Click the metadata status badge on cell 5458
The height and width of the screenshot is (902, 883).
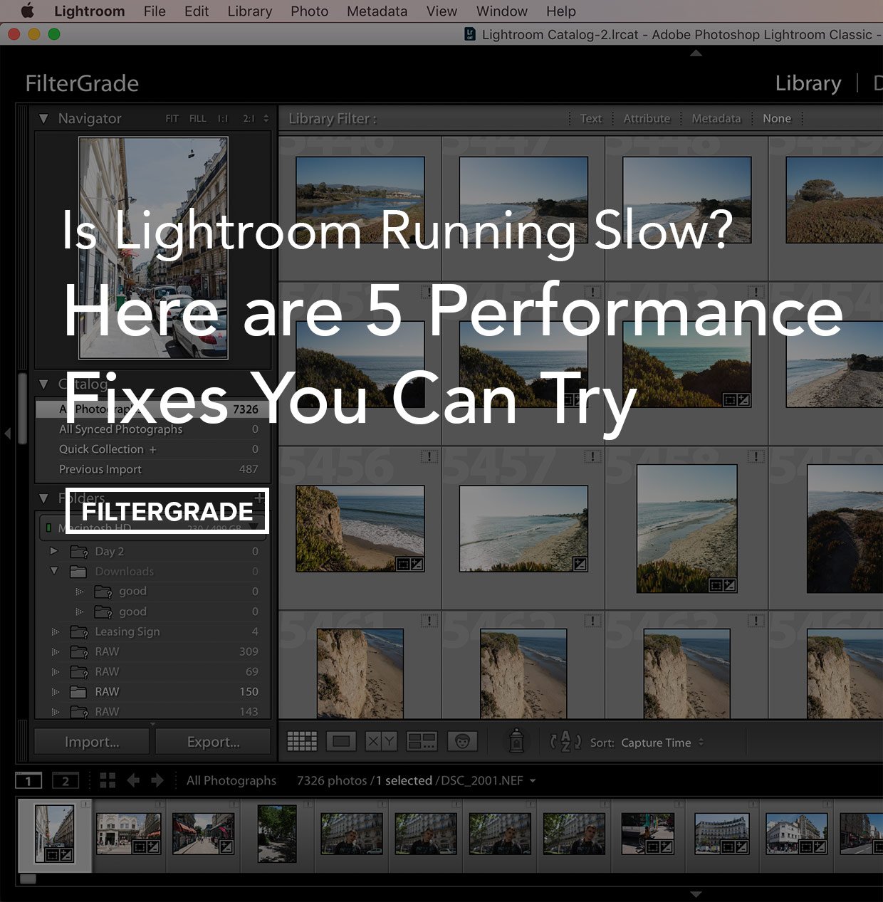[x=756, y=456]
